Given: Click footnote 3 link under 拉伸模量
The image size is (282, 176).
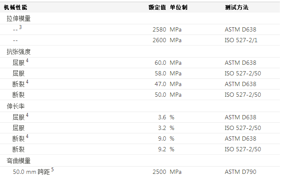Looking at the screenshot, I should tap(20, 27).
